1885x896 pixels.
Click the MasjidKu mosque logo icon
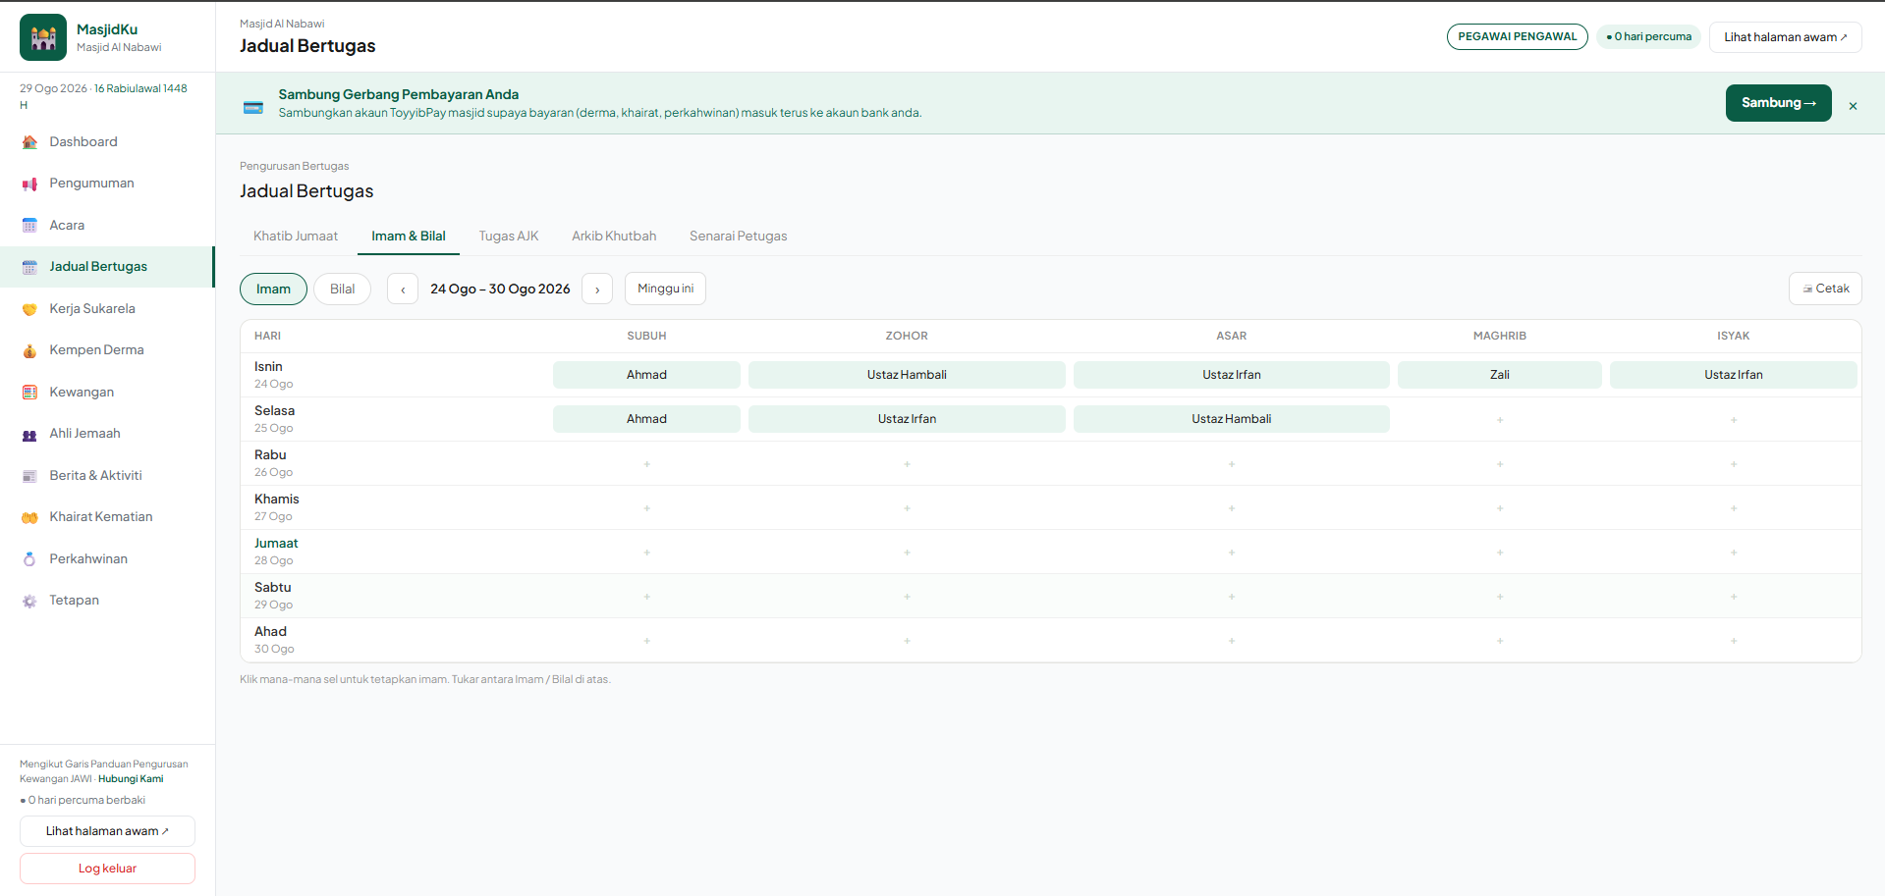[43, 37]
